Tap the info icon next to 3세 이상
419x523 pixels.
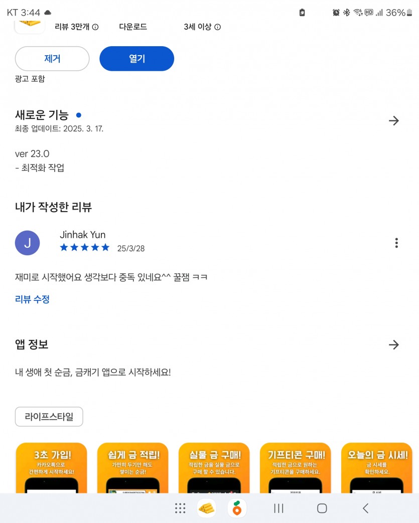[x=217, y=27]
